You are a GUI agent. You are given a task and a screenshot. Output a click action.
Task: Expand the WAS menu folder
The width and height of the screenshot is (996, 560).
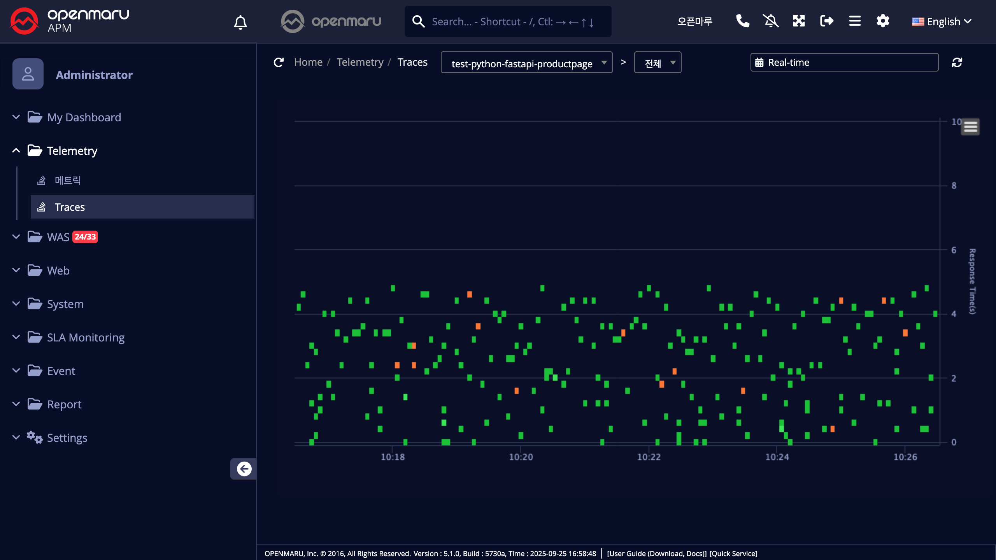(x=58, y=237)
